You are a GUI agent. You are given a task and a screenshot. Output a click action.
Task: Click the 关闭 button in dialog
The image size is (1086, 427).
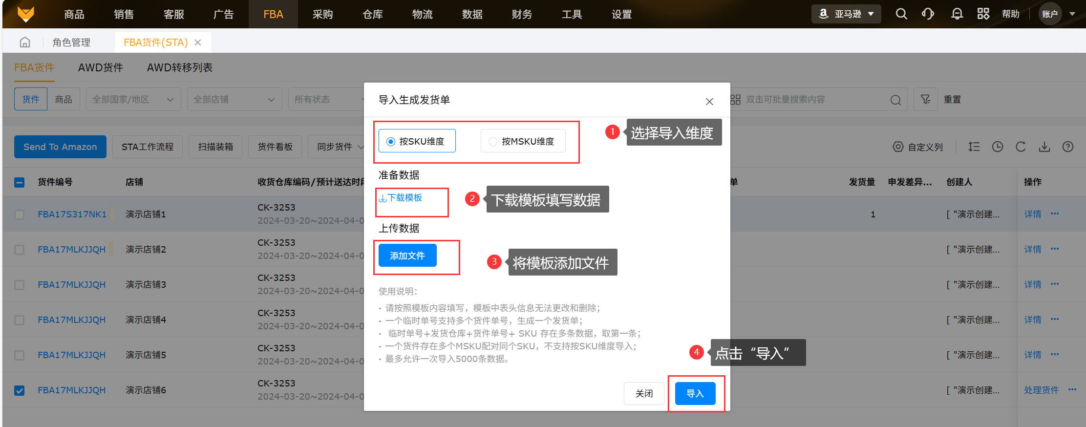click(x=644, y=393)
